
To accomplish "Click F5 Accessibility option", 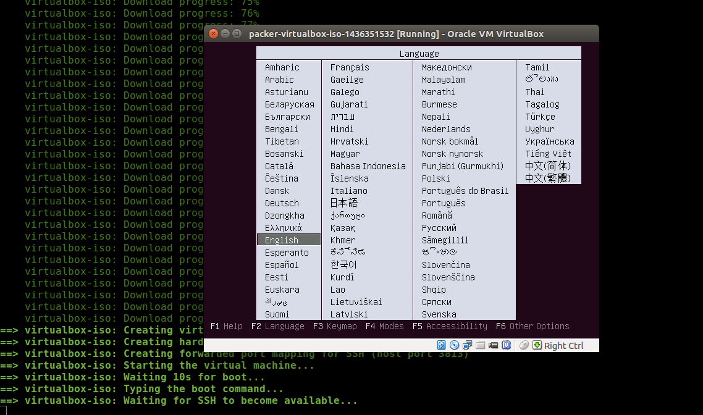I will 450,326.
